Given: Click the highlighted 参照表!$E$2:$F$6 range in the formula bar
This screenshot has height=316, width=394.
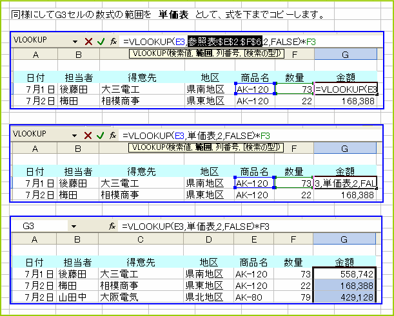Looking at the screenshot, I should [225, 42].
